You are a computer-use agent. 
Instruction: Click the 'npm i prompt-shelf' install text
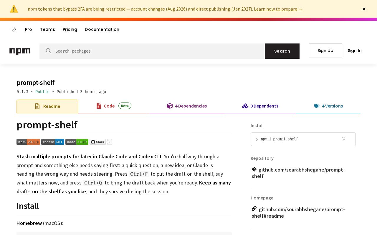(x=280, y=139)
